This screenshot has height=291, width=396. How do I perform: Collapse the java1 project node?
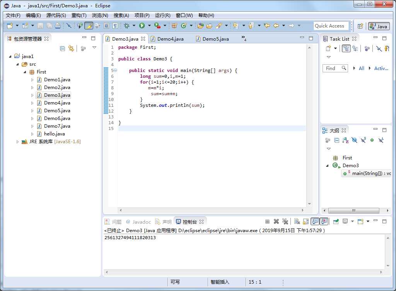pos(10,56)
